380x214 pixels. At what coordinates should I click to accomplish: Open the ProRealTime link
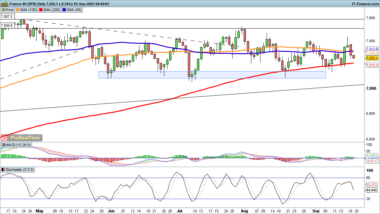25,138
